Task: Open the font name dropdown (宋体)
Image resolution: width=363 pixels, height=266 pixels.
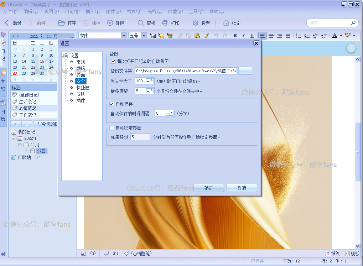Action: [124, 36]
